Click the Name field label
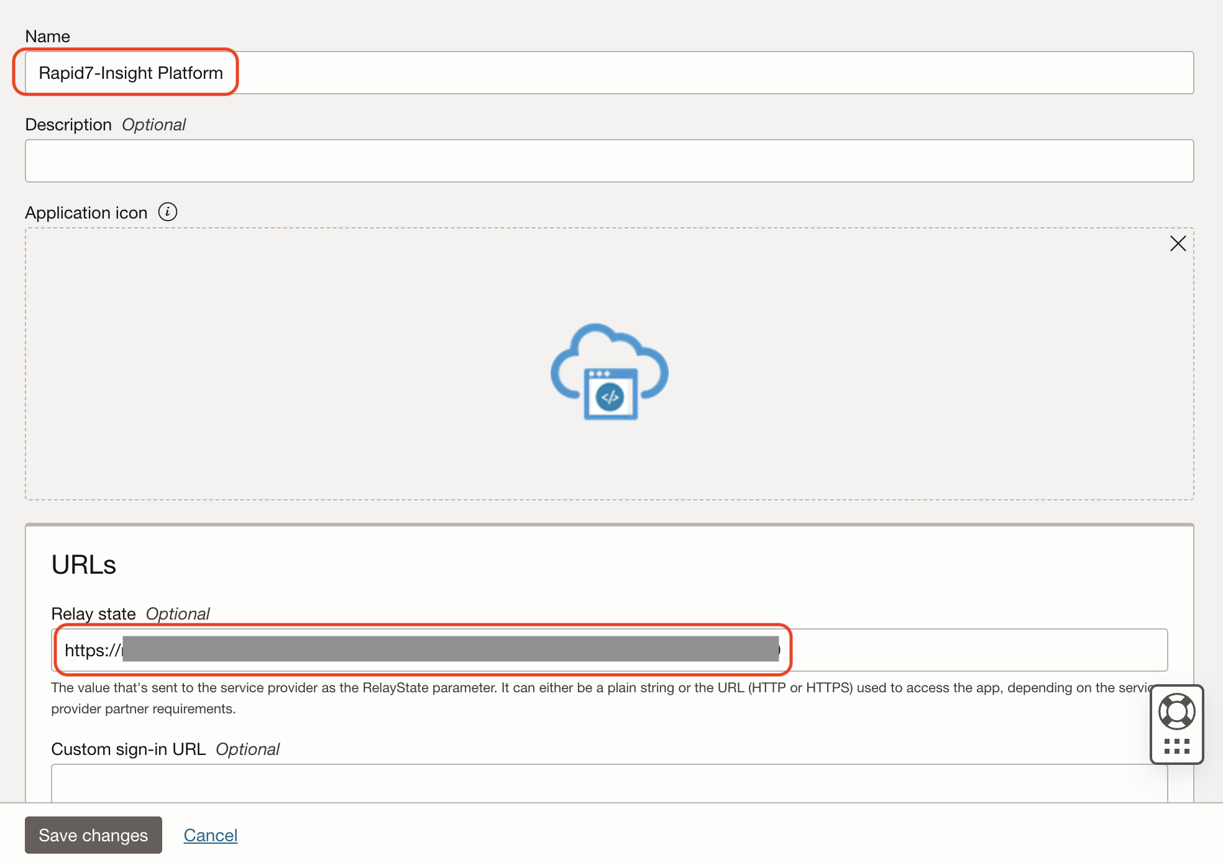The width and height of the screenshot is (1223, 863). click(x=47, y=37)
